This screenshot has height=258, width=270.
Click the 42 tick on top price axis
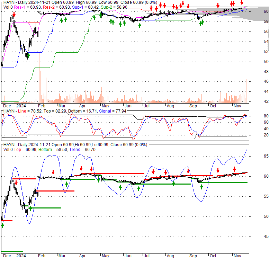(266, 101)
